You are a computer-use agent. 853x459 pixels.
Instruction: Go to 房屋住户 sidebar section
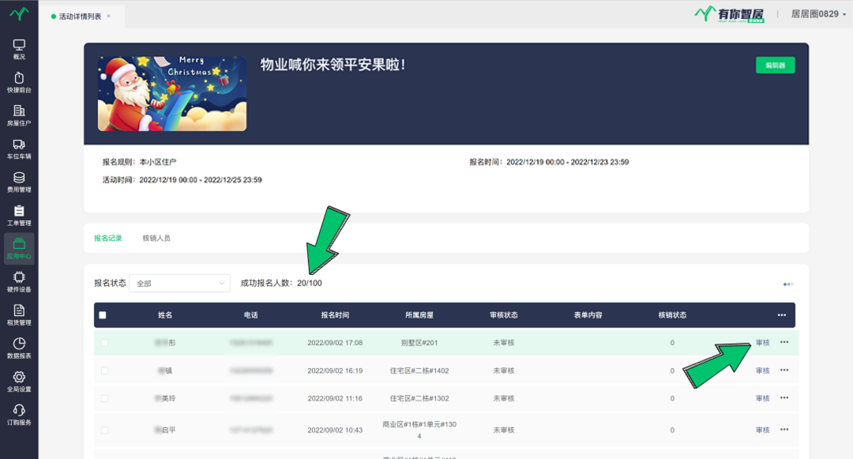coord(19,116)
